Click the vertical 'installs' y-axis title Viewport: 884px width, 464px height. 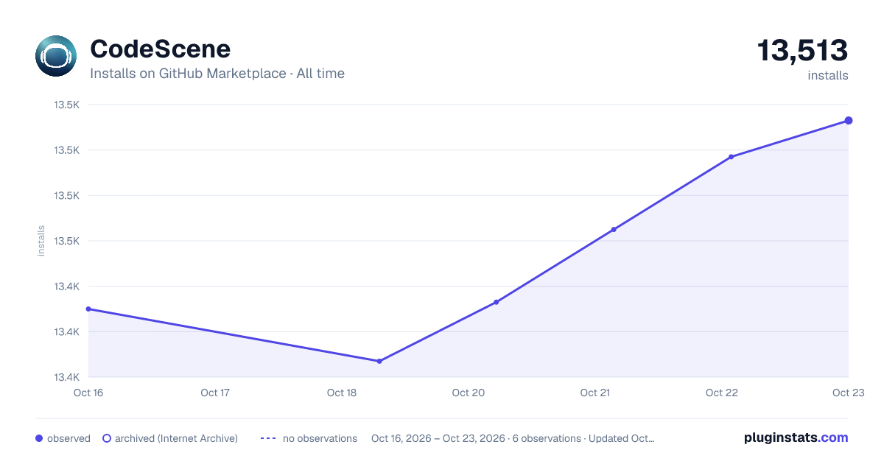click(41, 241)
